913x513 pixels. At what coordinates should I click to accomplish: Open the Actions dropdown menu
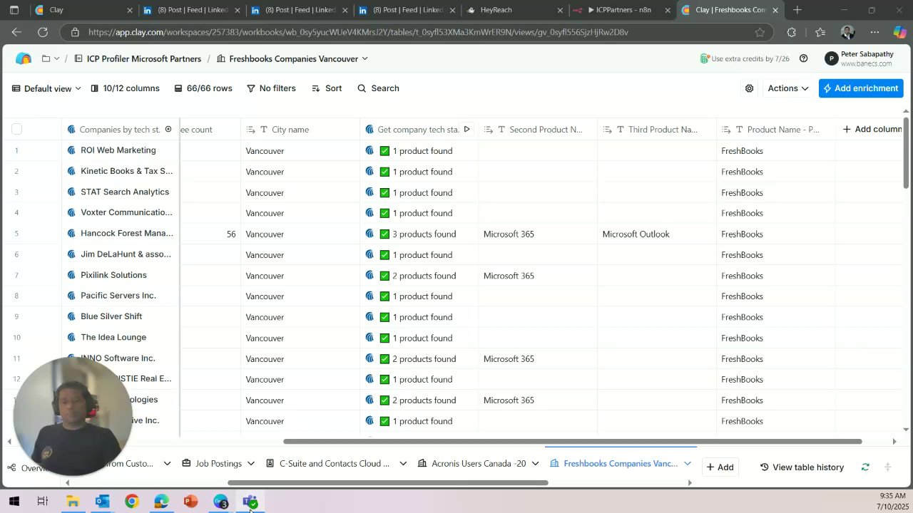pyautogui.click(x=787, y=88)
